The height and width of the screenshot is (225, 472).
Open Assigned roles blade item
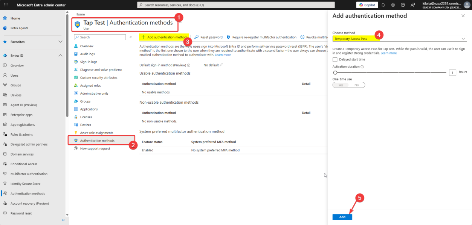[90, 86]
